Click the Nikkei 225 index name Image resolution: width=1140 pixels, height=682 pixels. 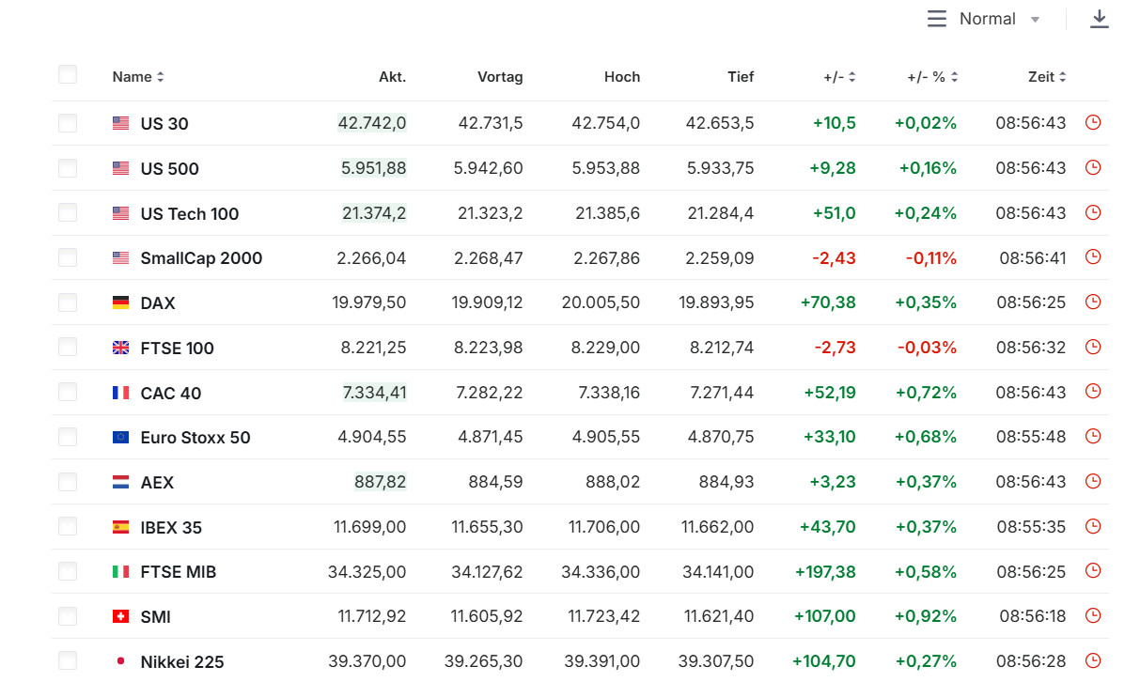[x=182, y=662]
